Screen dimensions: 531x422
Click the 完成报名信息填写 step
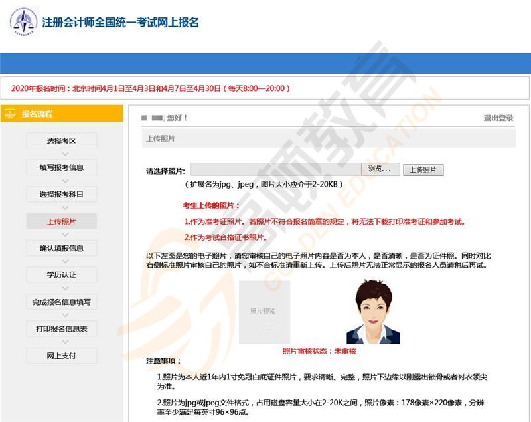click(x=61, y=302)
